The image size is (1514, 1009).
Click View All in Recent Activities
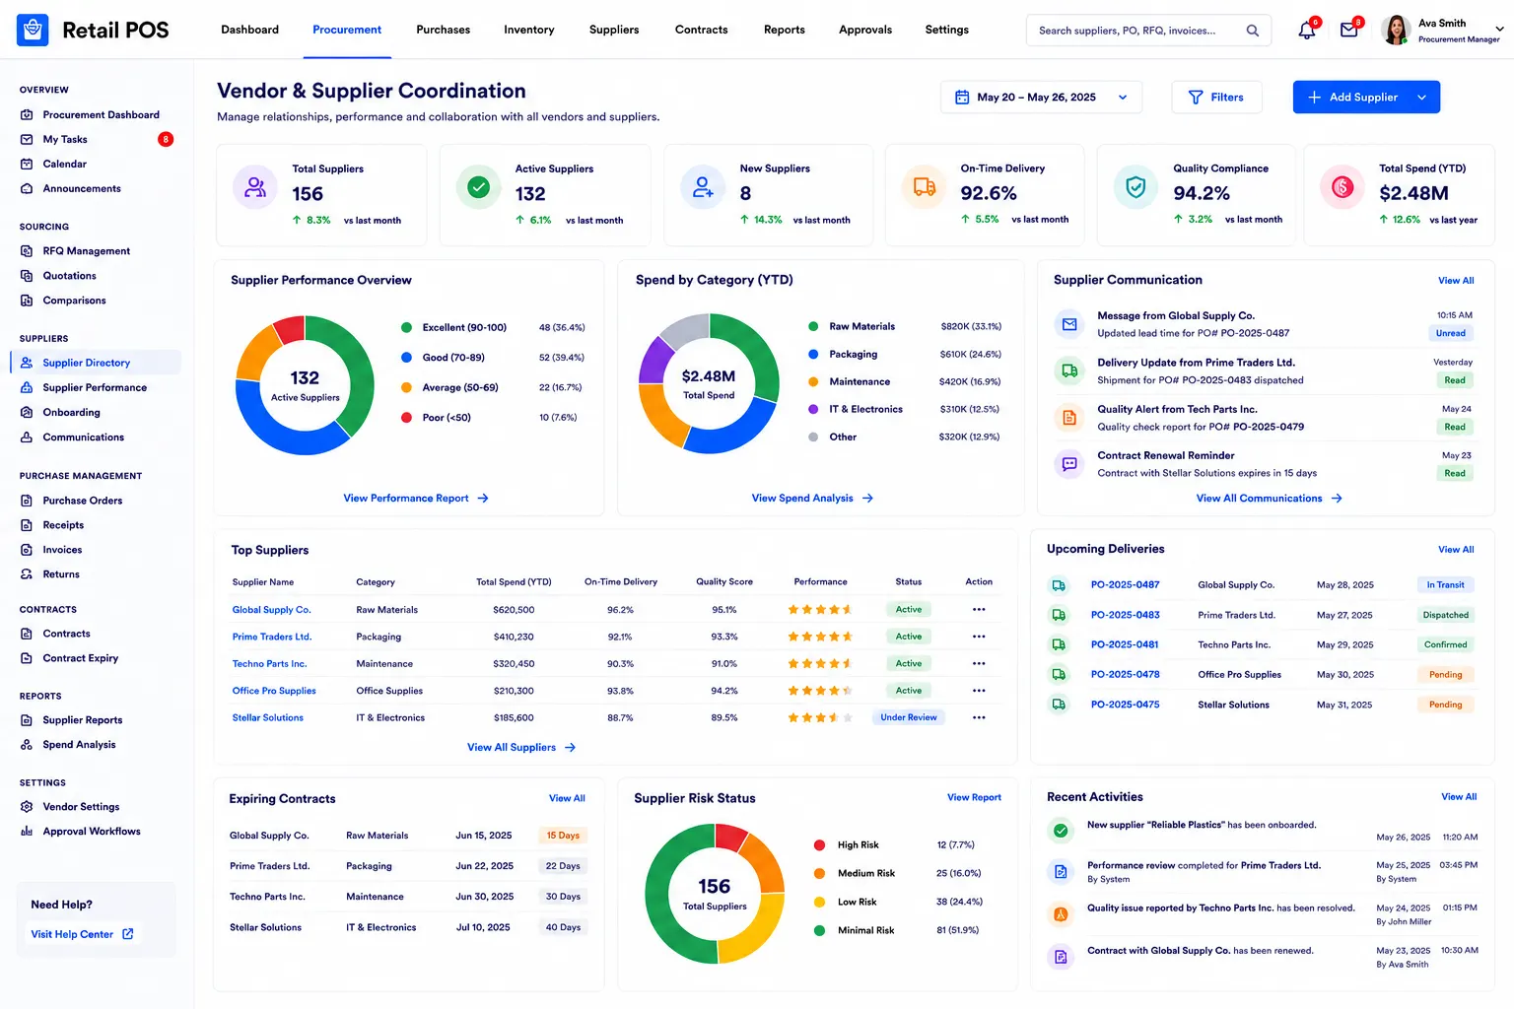click(1459, 797)
